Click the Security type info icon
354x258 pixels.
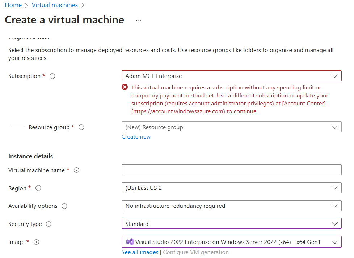click(49, 224)
